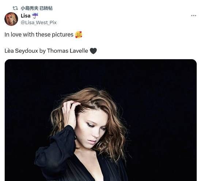Click the black heart emoji after Lavelle

[x=93, y=51]
